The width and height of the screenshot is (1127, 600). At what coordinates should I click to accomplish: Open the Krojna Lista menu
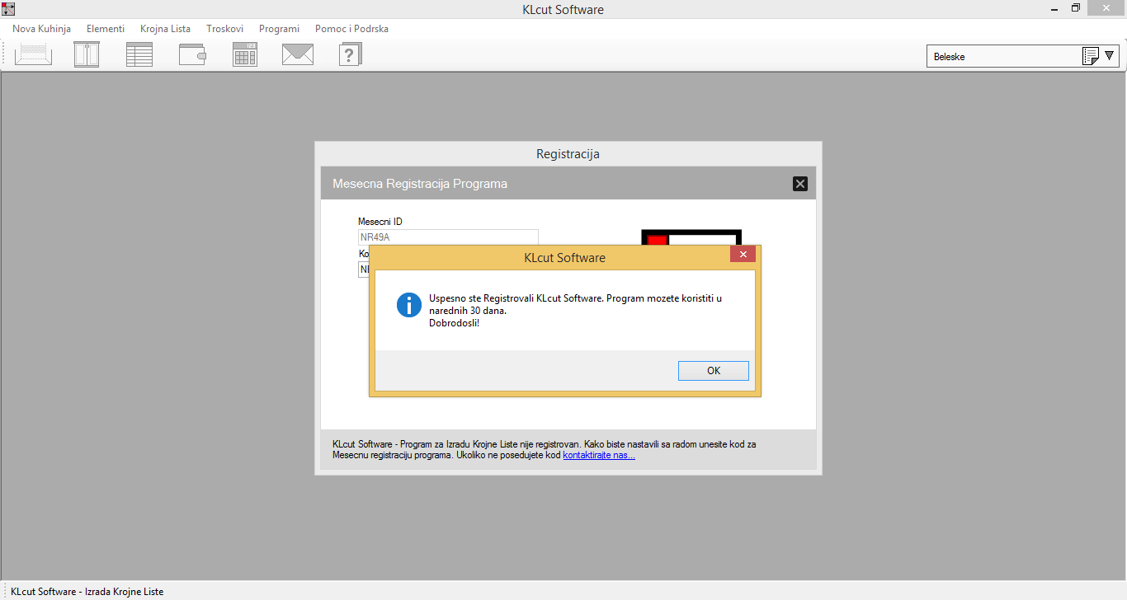[165, 29]
